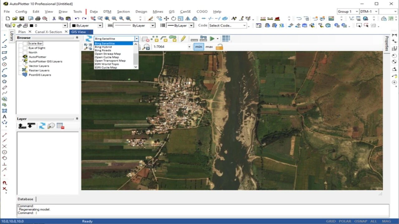Click the Print icon in the toolbar

coord(38,18)
